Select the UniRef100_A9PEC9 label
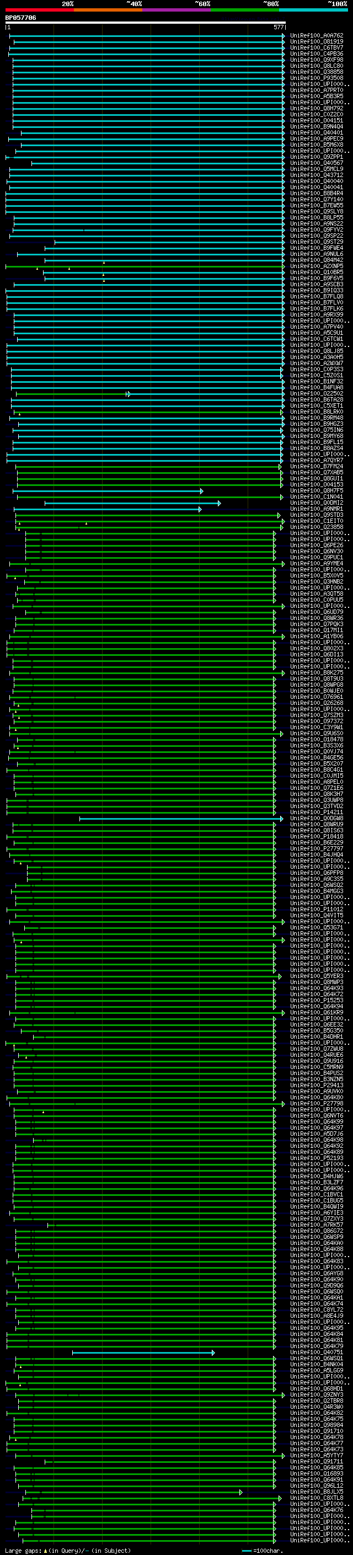 point(317,139)
